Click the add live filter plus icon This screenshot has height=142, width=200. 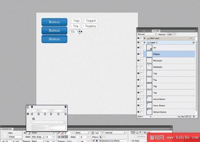(x=101, y=137)
